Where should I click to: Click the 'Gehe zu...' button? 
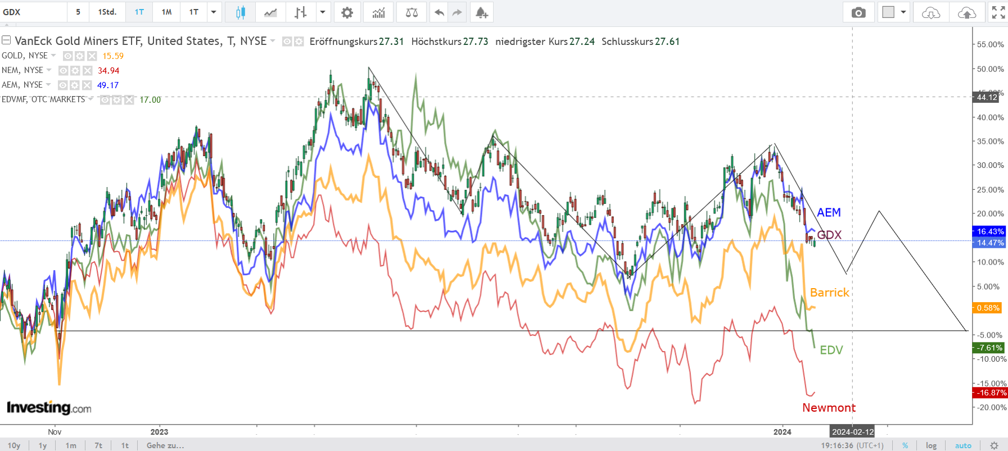[165, 445]
